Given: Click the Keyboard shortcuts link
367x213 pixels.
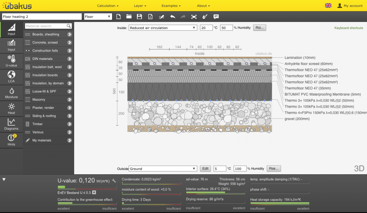Looking at the screenshot, I should pyautogui.click(x=348, y=28).
